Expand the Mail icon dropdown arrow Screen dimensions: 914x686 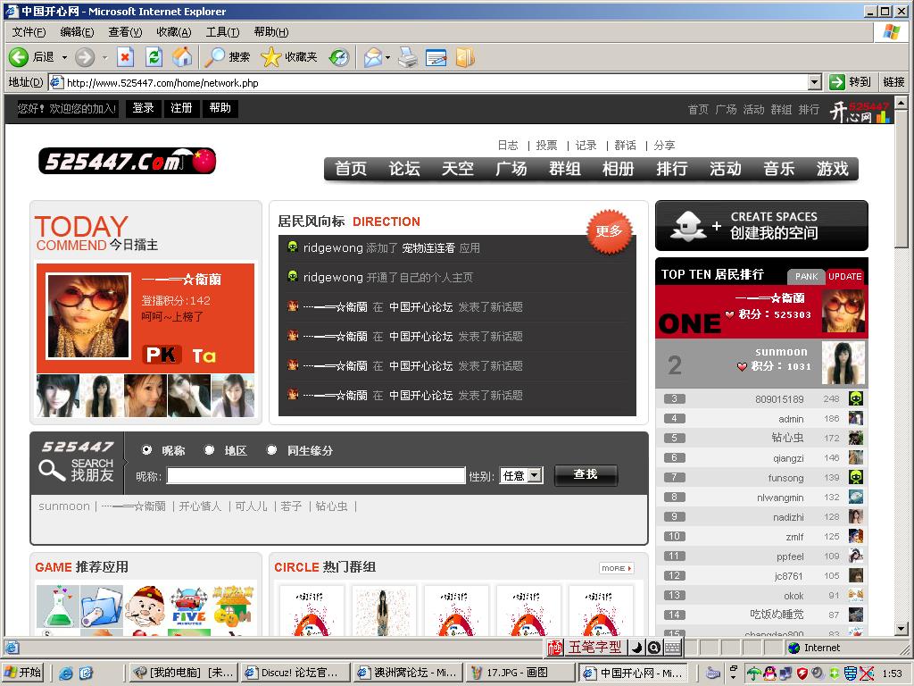(x=387, y=57)
